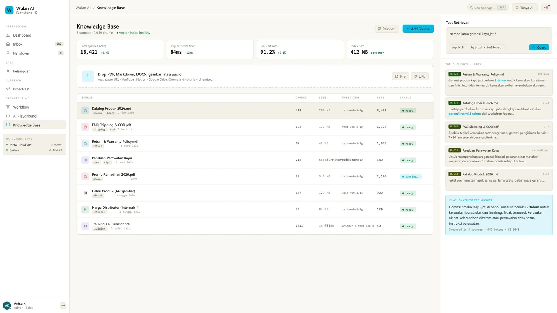This screenshot has height=313, width=557.
Task: Run the Query in Test Retrieval
Action: pos(539,47)
